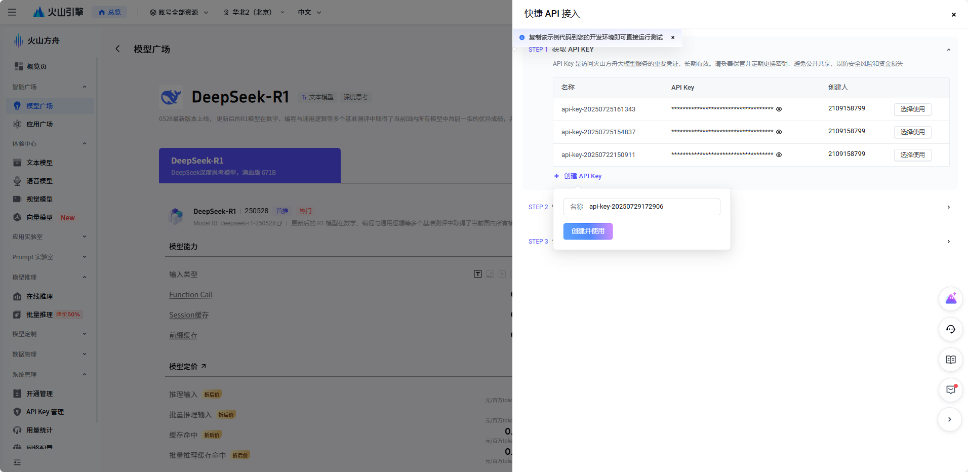
Task: Click the 火山方舟 logo icon in sidebar
Action: click(19, 41)
